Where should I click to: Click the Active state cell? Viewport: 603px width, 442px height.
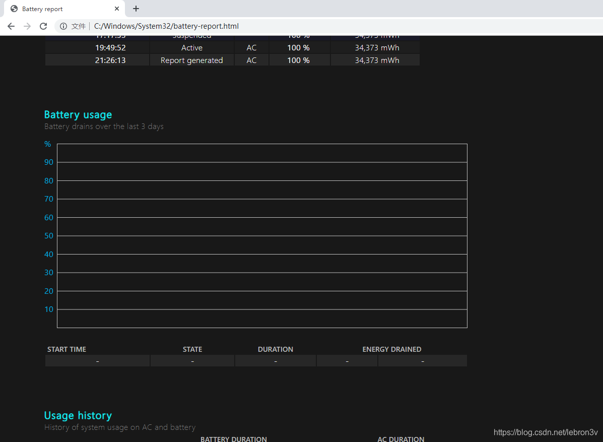[191, 48]
